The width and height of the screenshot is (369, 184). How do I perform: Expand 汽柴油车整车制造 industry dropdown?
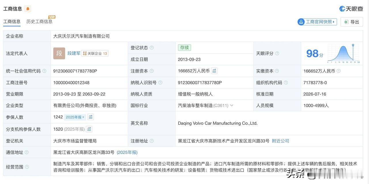coord(231,105)
